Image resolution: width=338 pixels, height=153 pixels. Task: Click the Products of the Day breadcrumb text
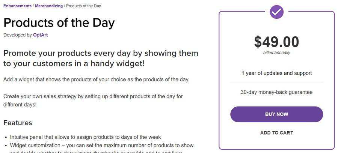tap(83, 6)
